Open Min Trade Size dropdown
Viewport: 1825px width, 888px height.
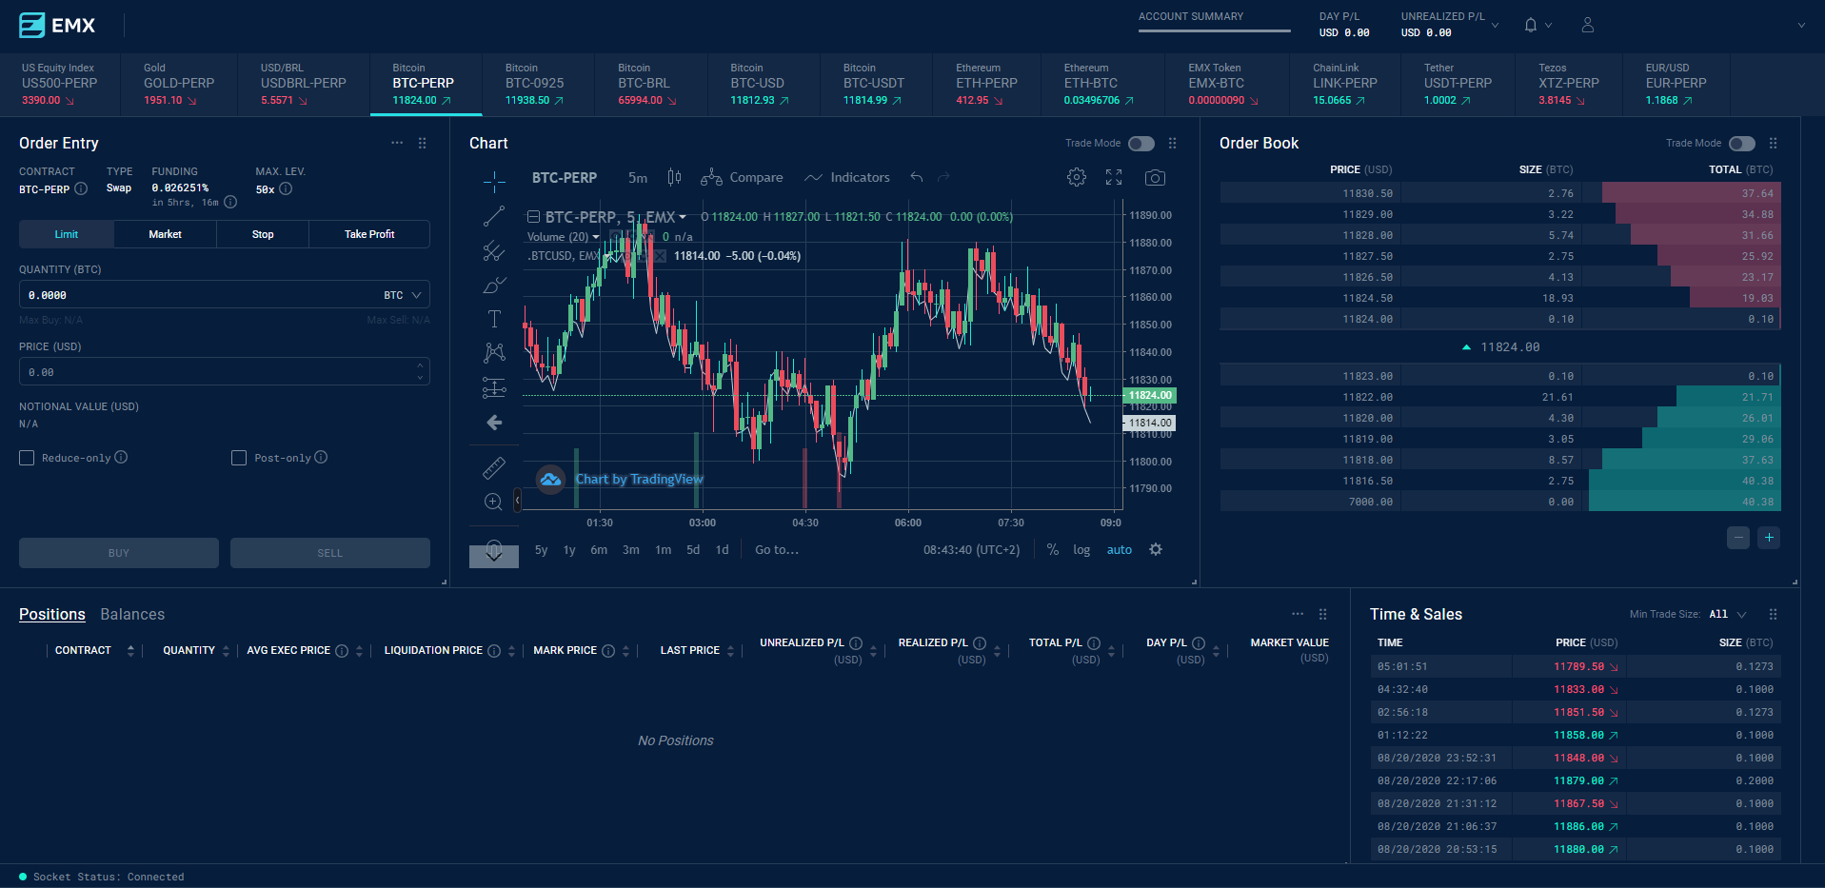pos(1728,614)
